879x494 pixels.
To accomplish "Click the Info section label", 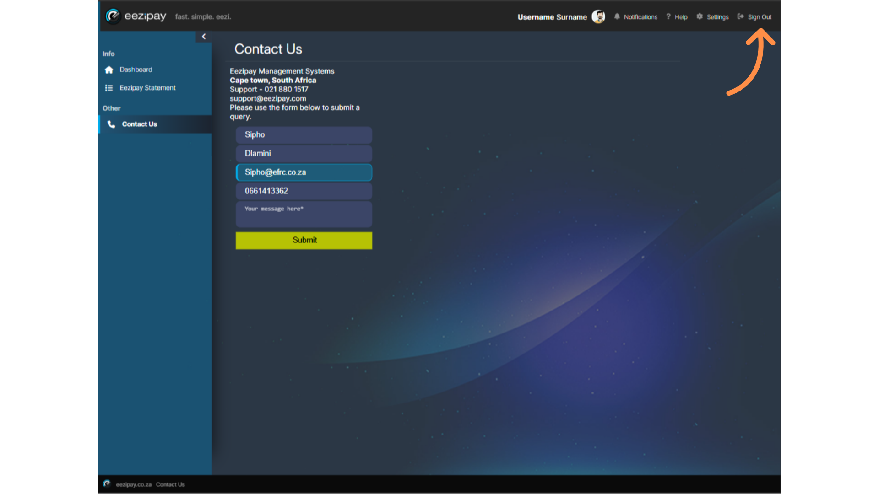I will click(109, 54).
